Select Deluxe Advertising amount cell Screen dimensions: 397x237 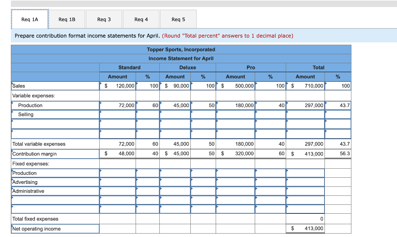(x=175, y=182)
